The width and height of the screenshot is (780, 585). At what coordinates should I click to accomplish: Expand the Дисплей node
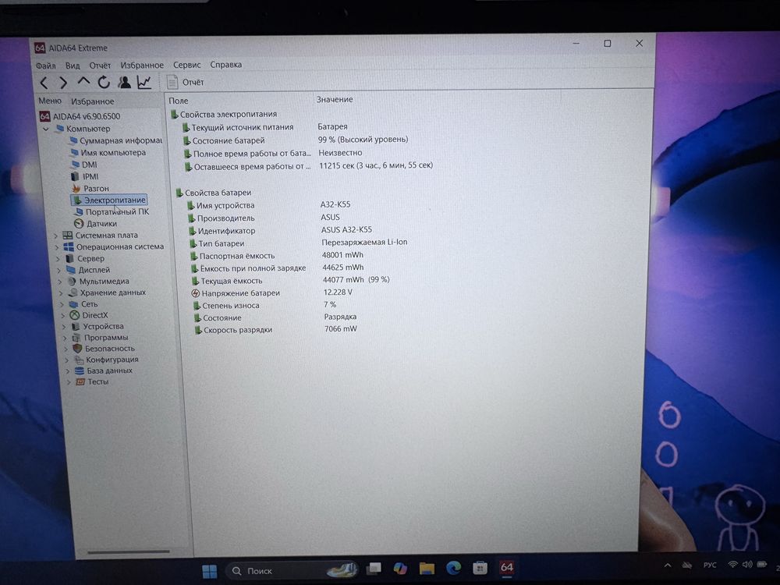click(59, 271)
